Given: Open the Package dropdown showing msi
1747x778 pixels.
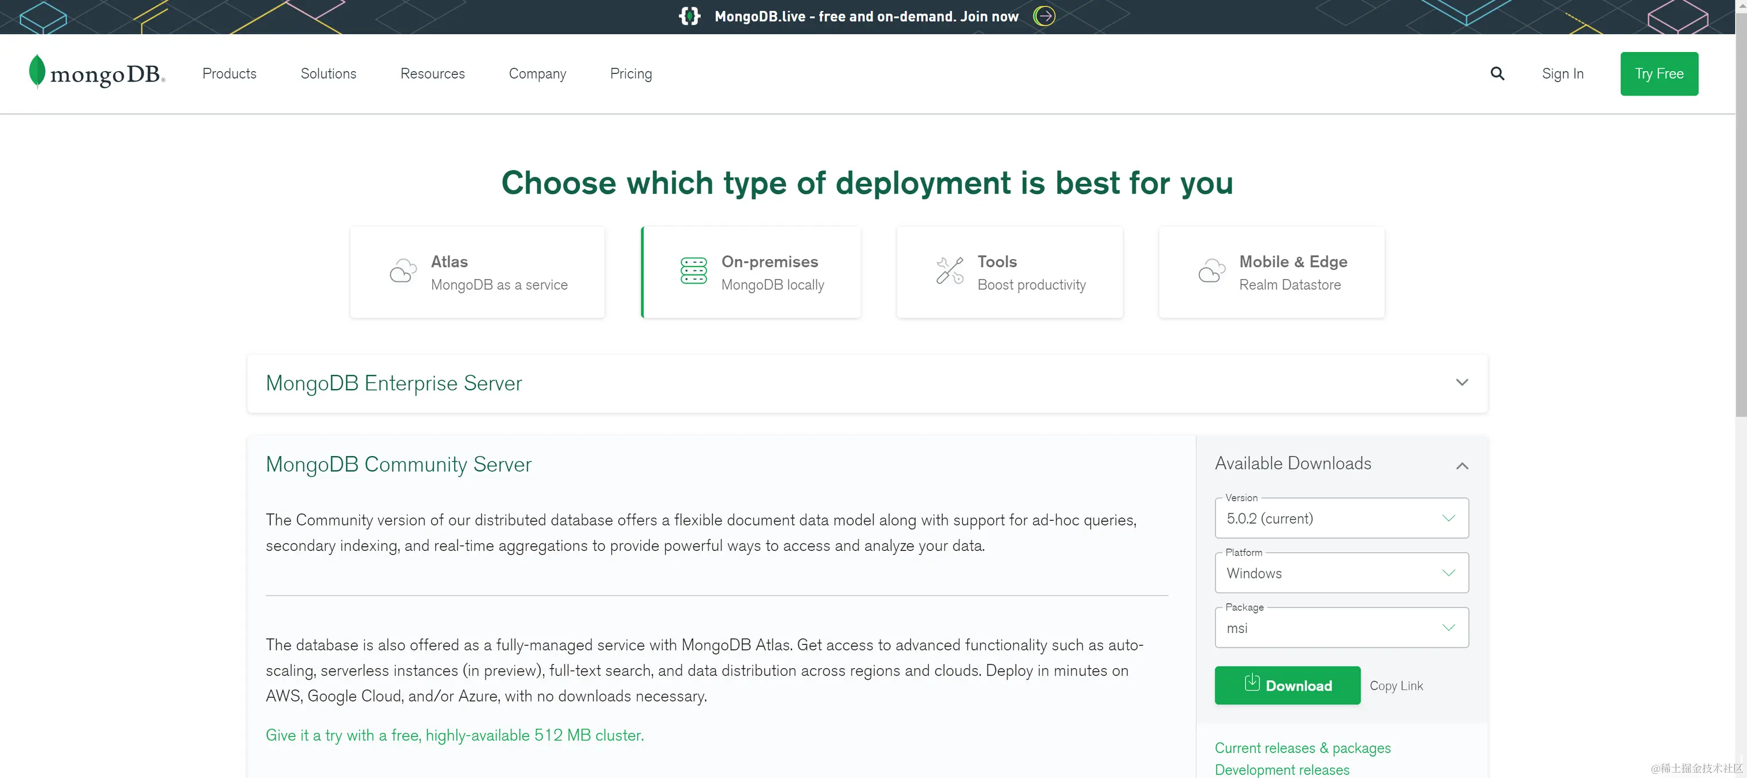Looking at the screenshot, I should click(1341, 628).
